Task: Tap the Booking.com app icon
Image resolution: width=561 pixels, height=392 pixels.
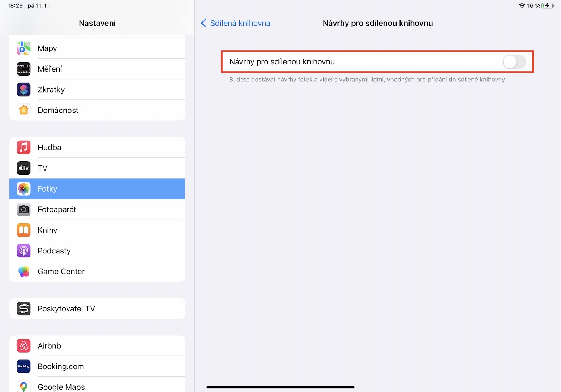Action: 23,366
